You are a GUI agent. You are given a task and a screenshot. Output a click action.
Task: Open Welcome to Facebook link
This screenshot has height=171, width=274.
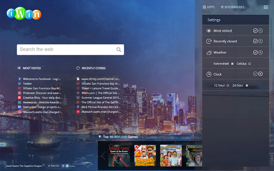tap(42, 79)
